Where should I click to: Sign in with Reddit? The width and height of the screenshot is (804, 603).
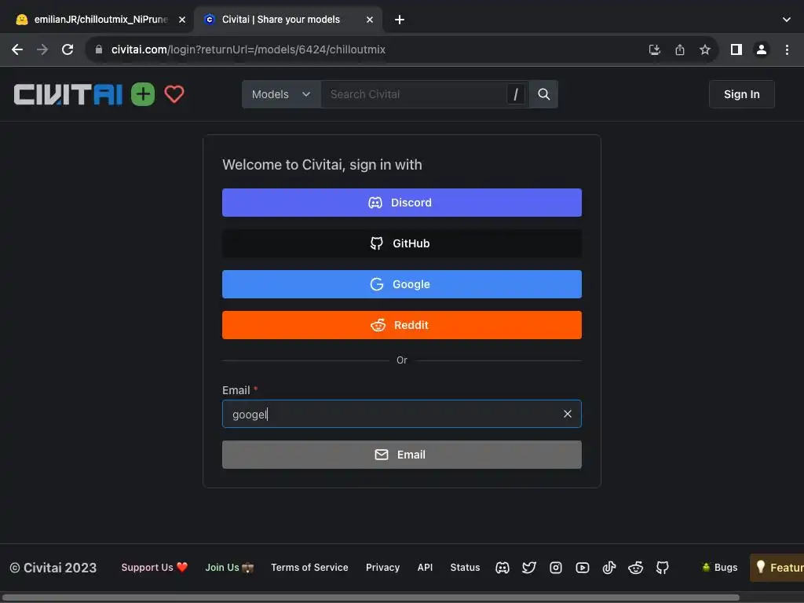(x=402, y=325)
